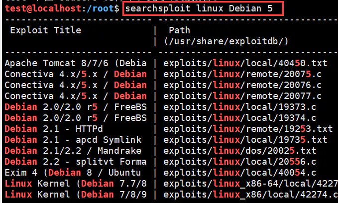Click path exploits/linux/local/19735.txt
Viewport: 338px width, 203px height.
[x=245, y=140]
